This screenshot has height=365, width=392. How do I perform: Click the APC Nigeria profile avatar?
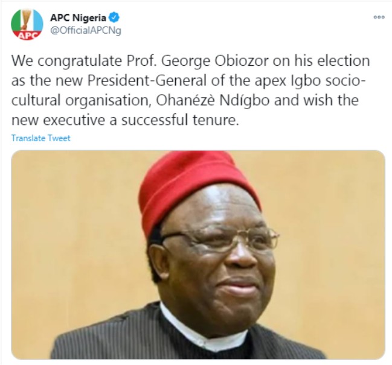click(27, 25)
